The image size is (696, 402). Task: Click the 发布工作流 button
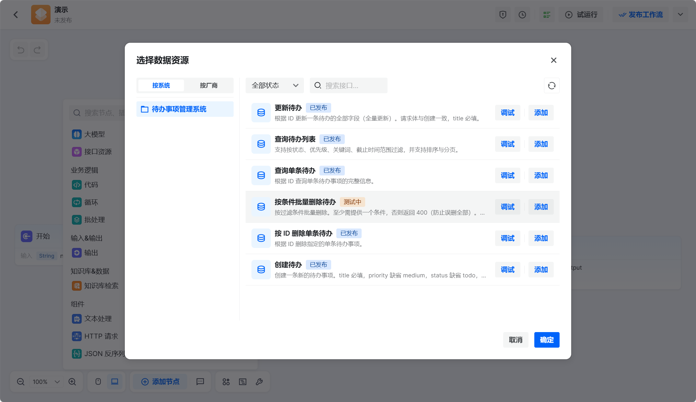click(641, 15)
